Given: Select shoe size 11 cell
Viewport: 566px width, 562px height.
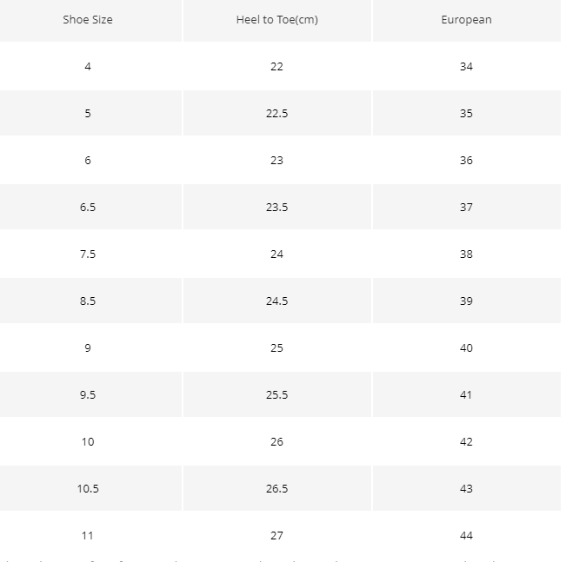Looking at the screenshot, I should pos(88,535).
